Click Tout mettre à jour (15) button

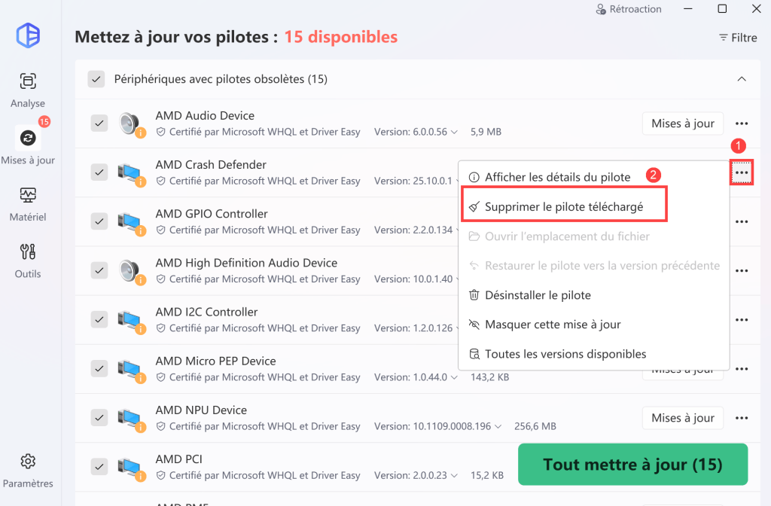point(632,465)
